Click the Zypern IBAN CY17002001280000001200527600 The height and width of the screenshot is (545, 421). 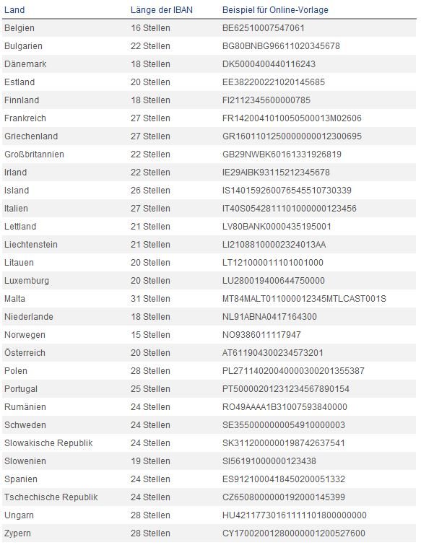pos(293,533)
